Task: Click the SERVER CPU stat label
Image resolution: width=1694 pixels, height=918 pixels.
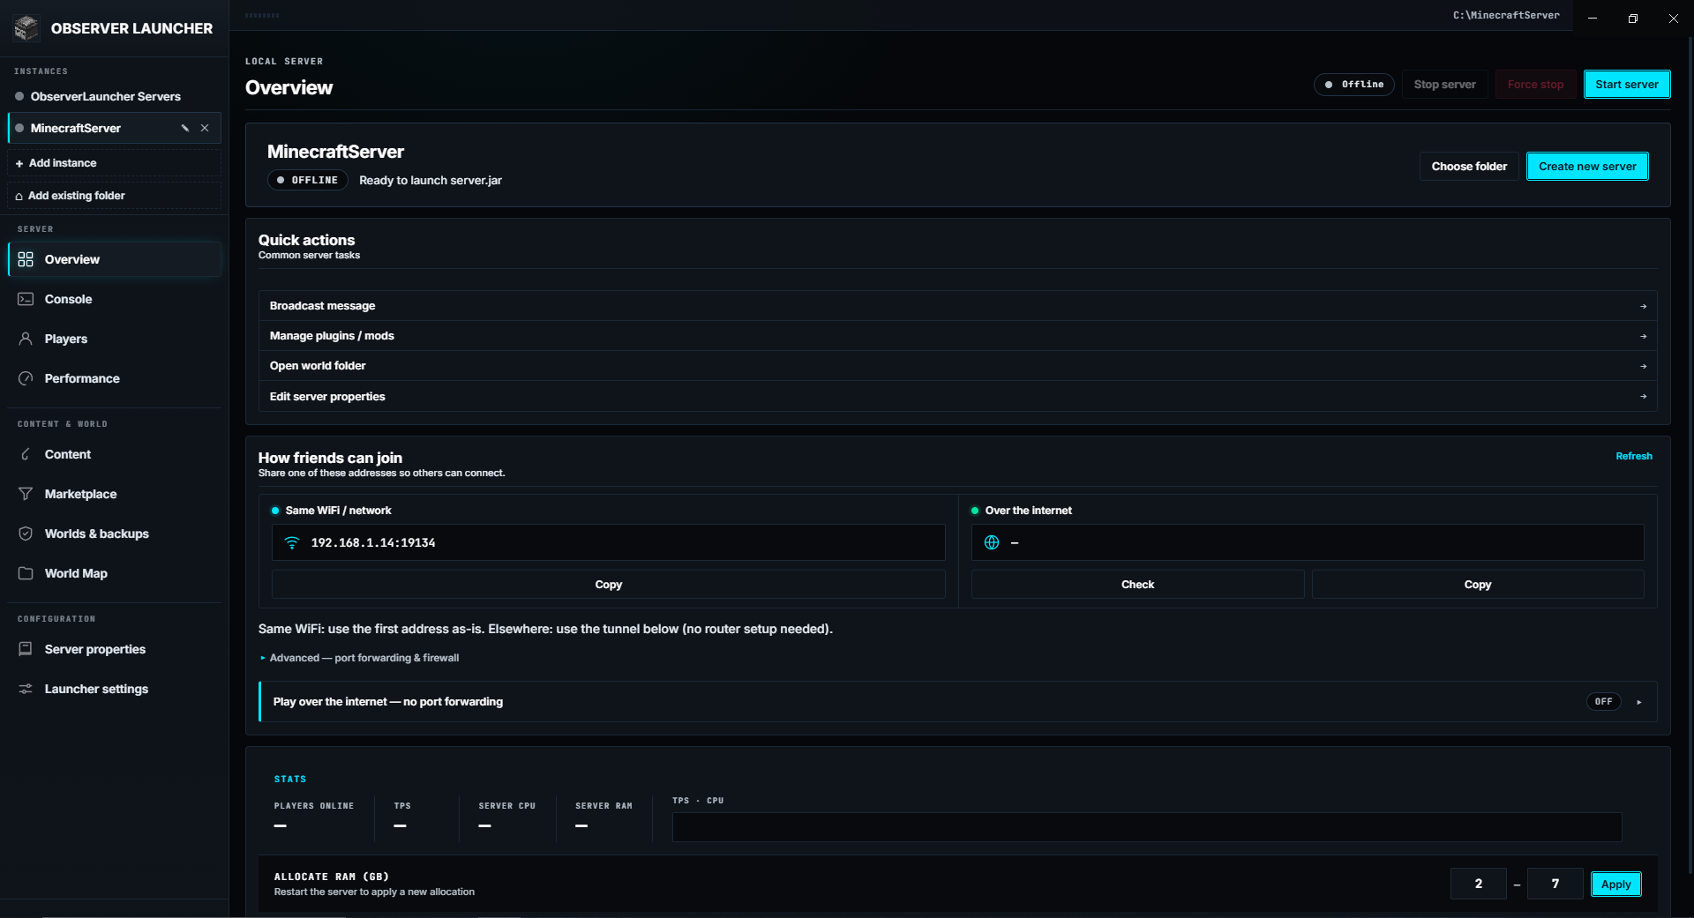Action: click(507, 806)
